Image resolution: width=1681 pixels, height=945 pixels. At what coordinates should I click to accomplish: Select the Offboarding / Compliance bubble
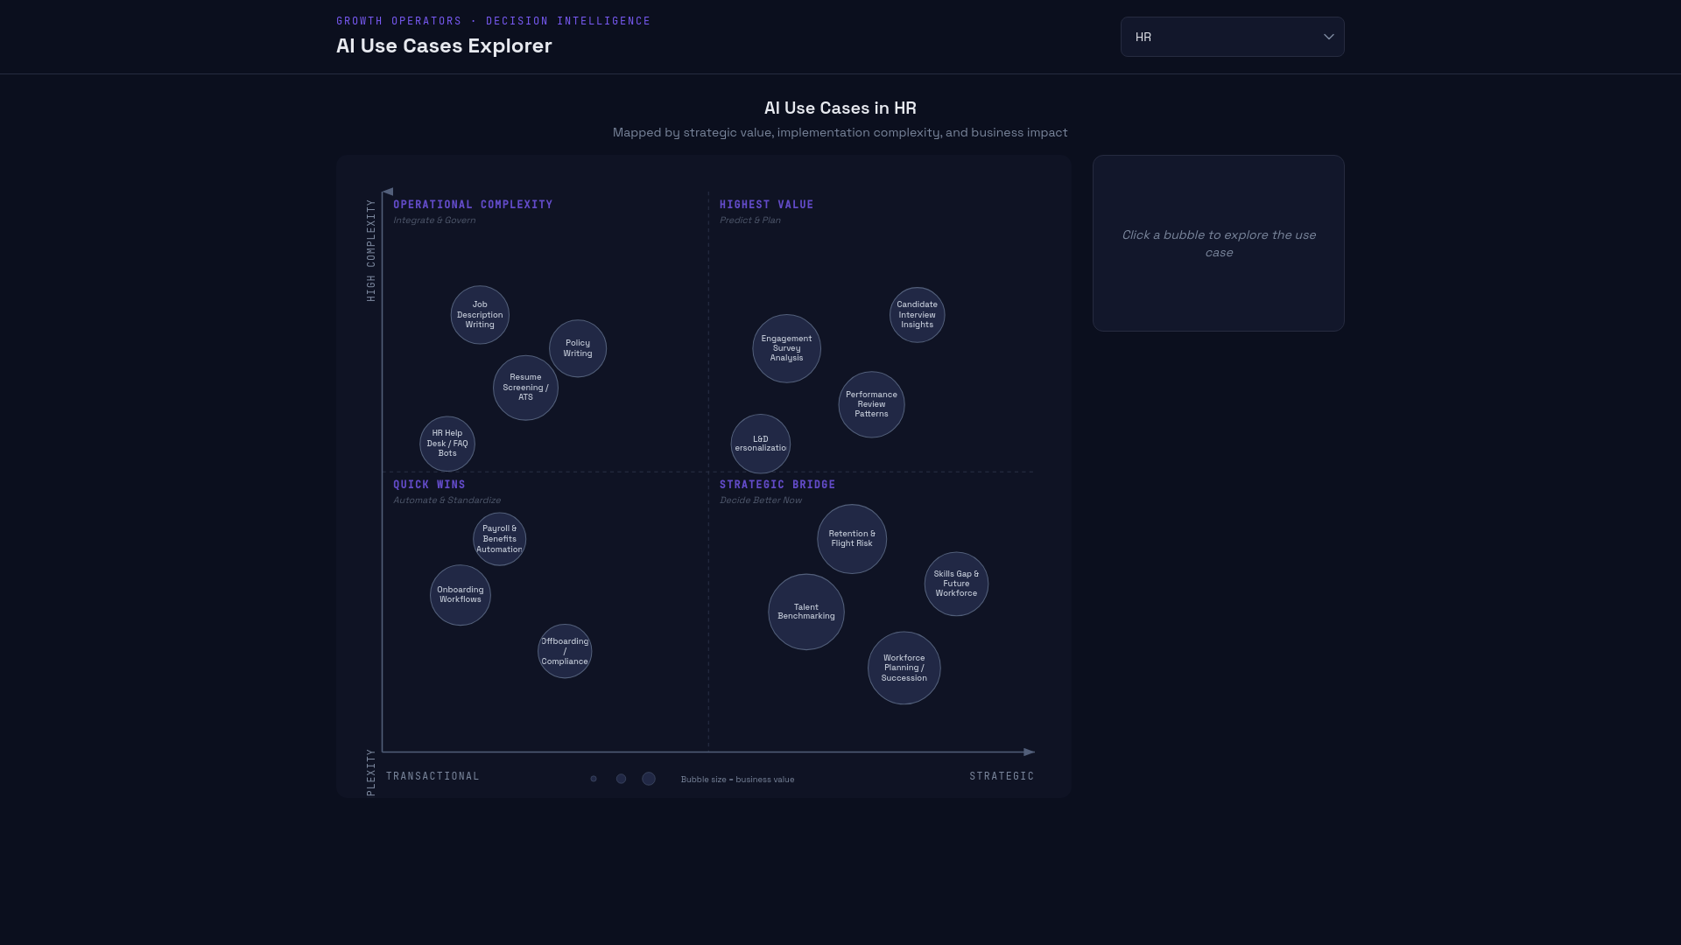565,651
